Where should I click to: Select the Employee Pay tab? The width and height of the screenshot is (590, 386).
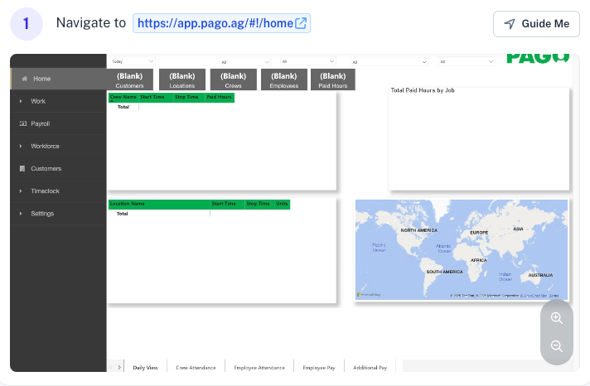pyautogui.click(x=319, y=367)
